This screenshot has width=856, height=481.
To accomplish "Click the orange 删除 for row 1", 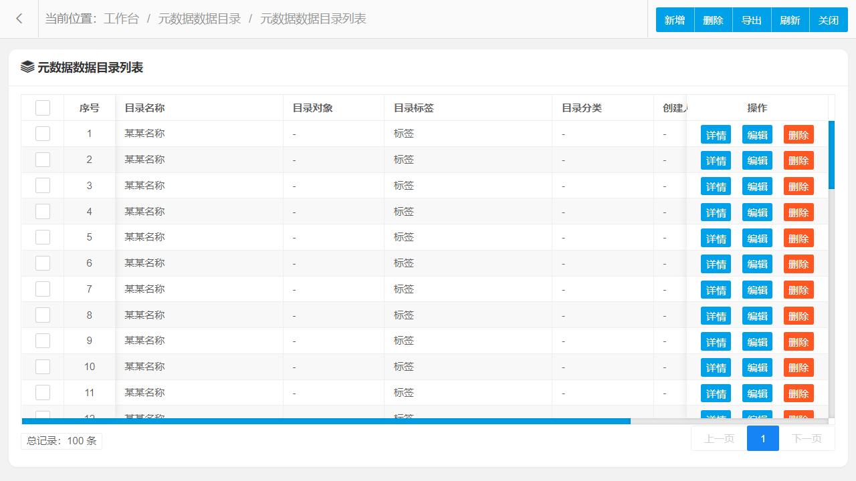I will click(798, 134).
